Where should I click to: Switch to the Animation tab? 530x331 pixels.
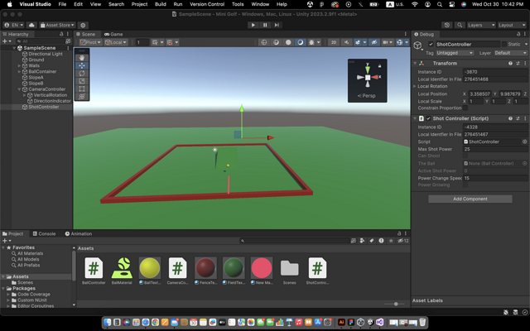79,233
